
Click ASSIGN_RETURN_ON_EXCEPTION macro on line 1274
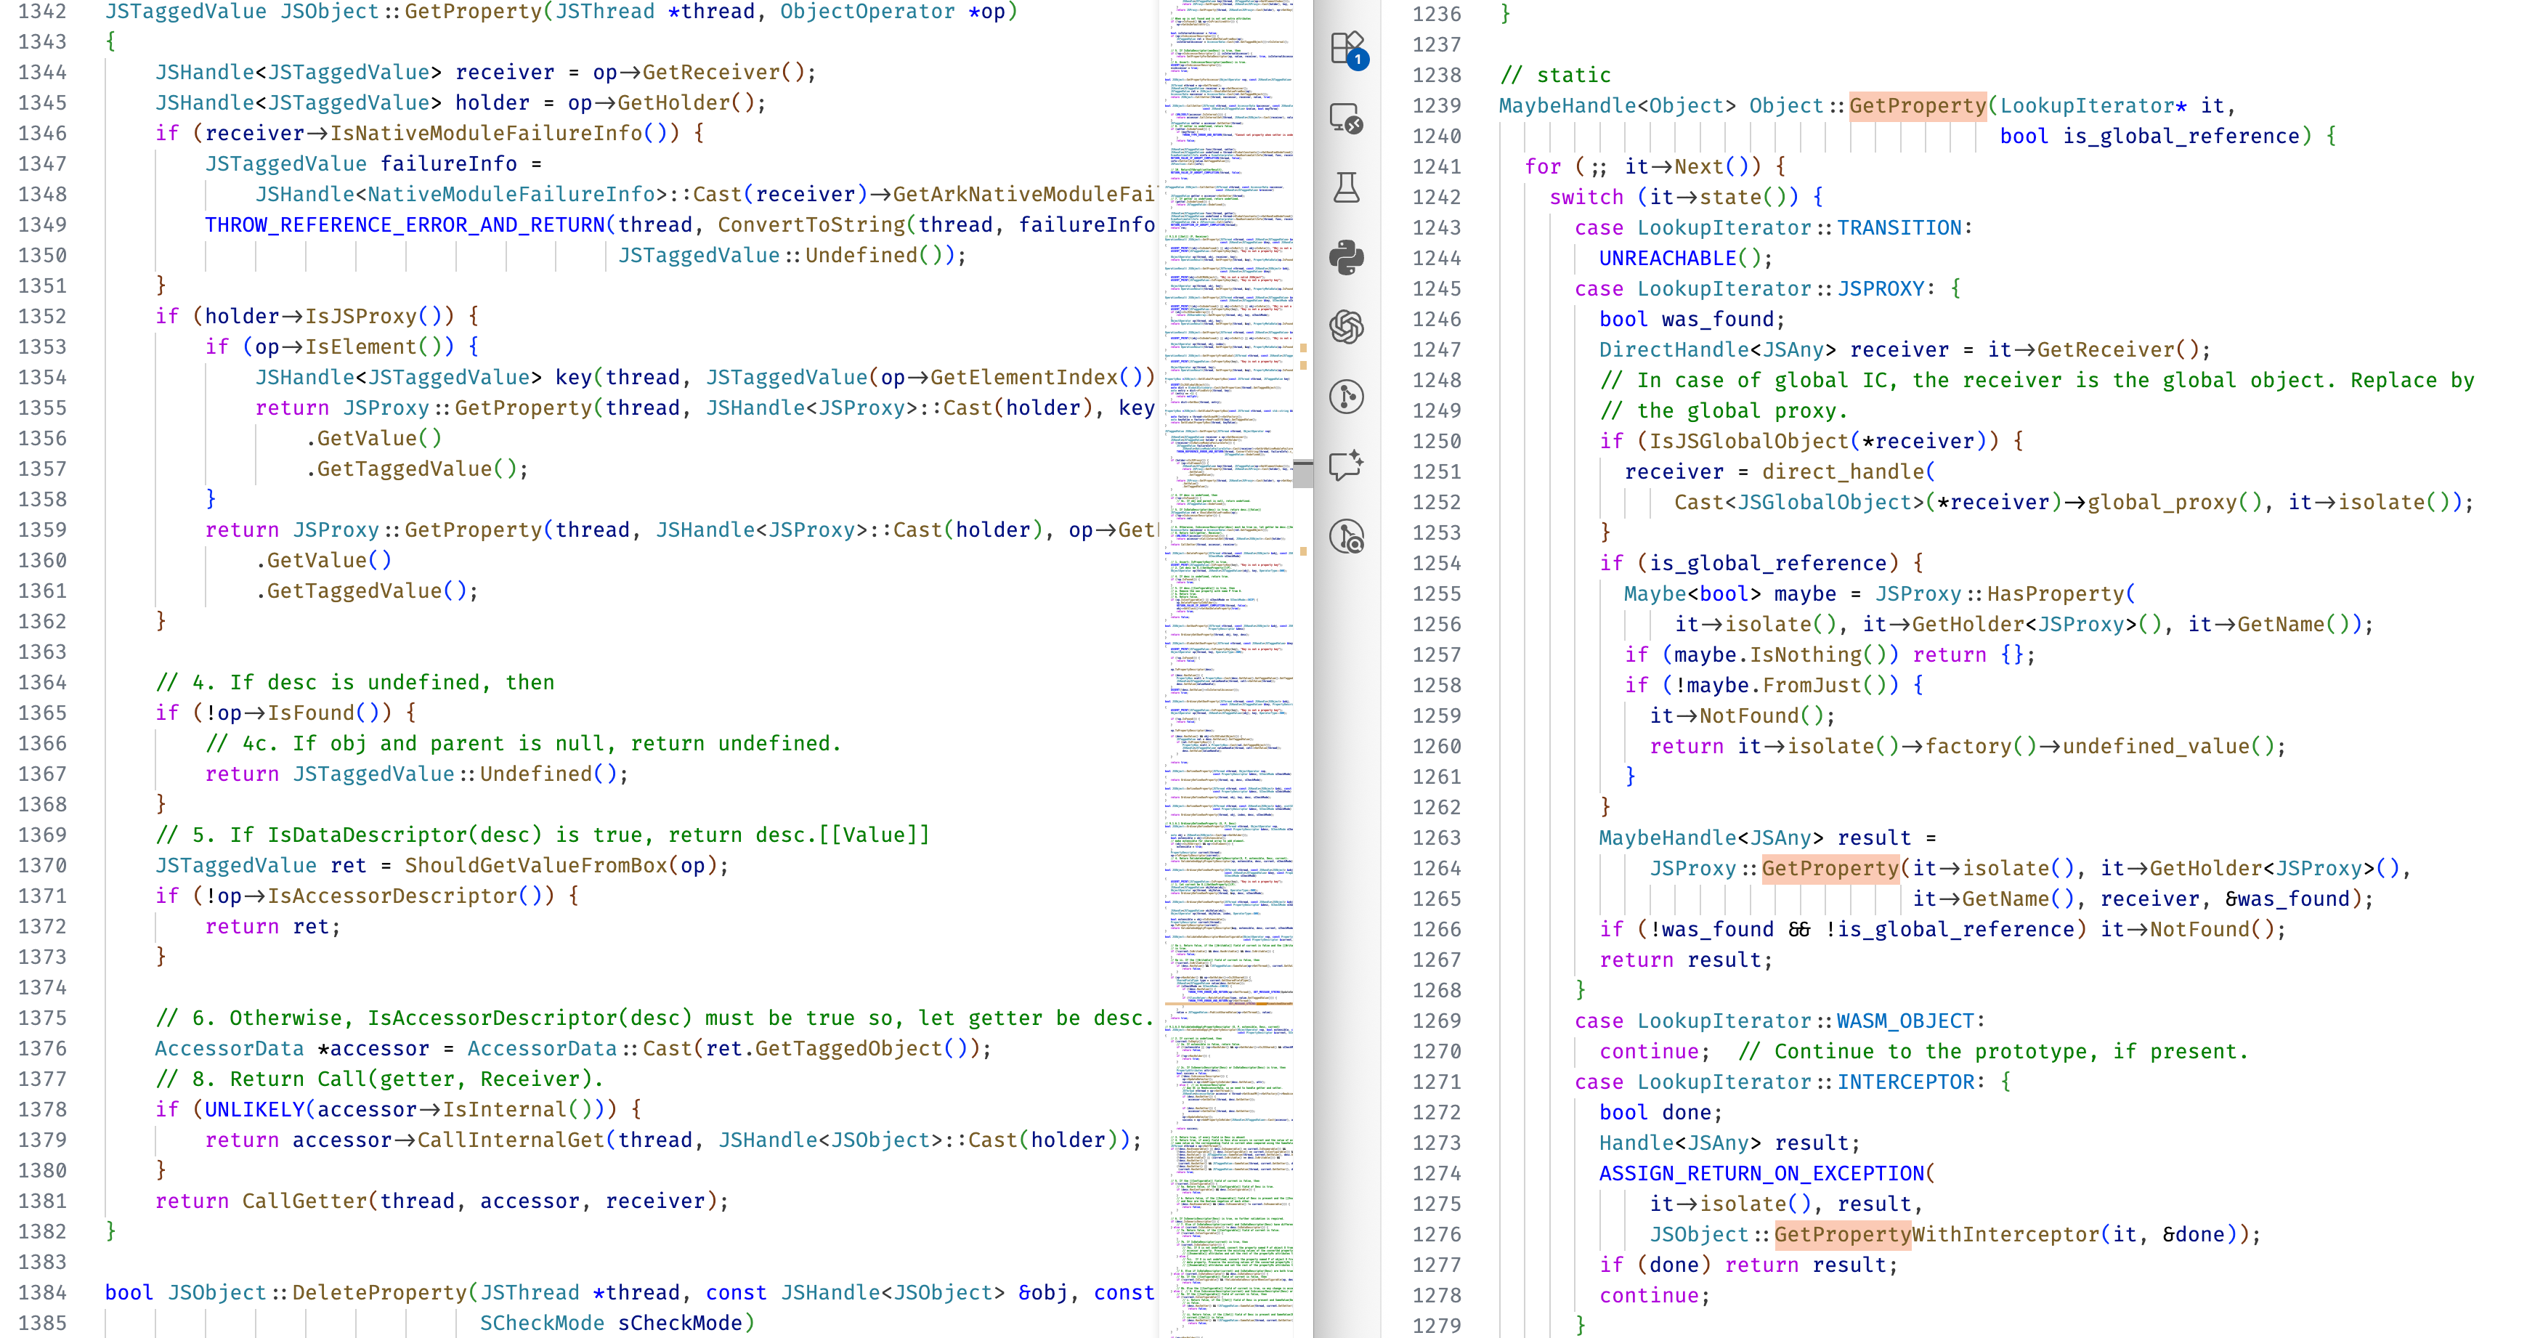click(x=1761, y=1174)
